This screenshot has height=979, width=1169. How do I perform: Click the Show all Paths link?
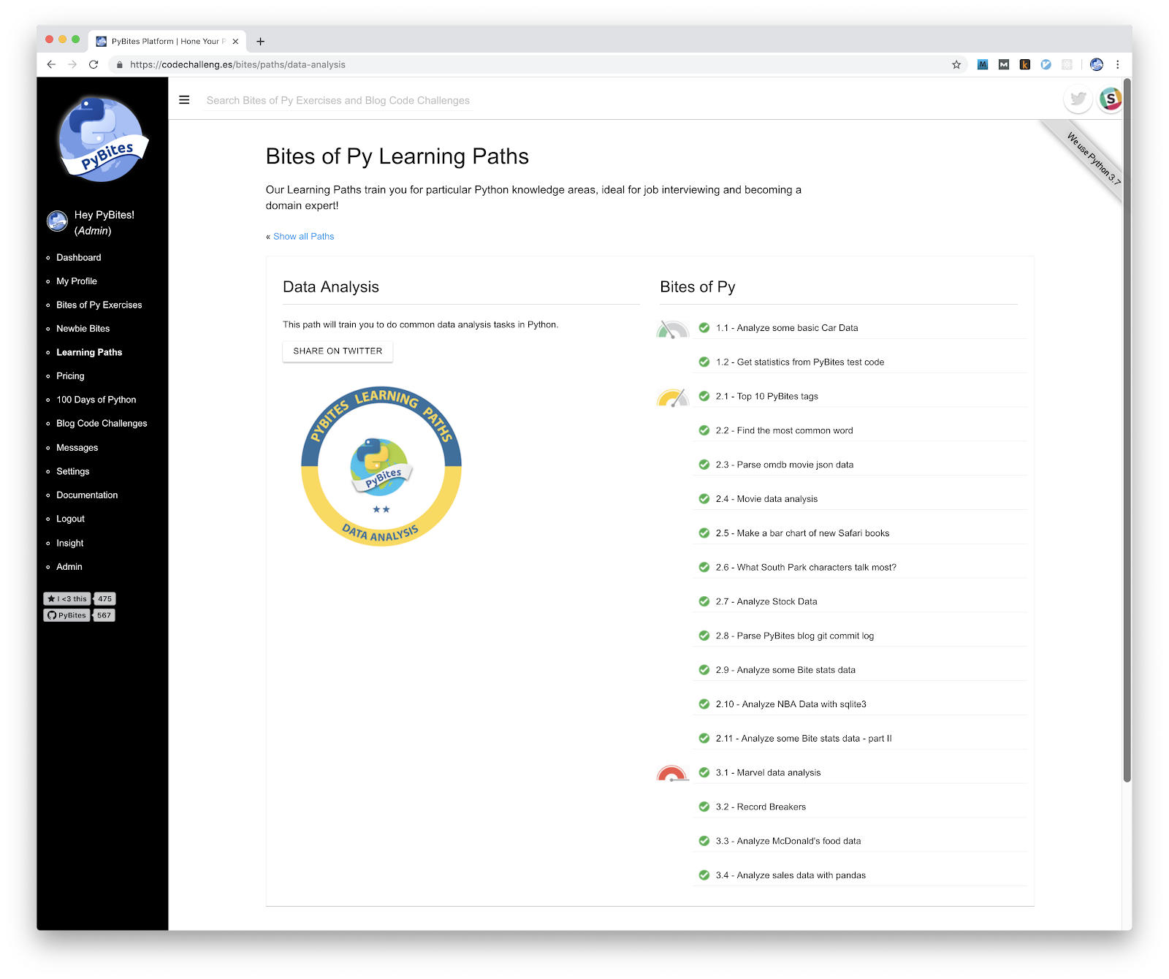pyautogui.click(x=304, y=236)
